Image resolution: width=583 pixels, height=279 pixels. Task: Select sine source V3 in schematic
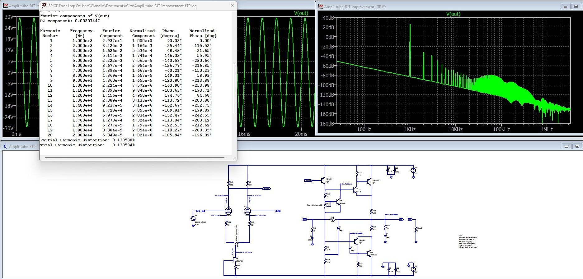coord(193,219)
